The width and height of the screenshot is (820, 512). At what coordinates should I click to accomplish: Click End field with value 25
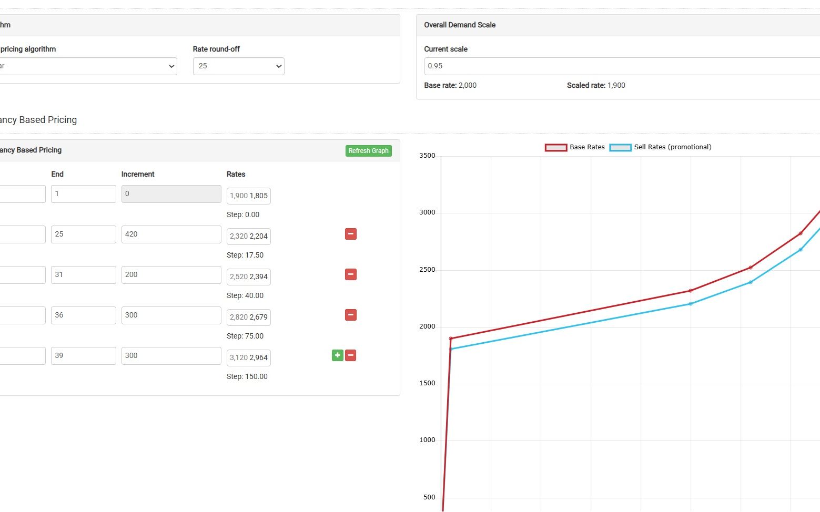[83, 234]
